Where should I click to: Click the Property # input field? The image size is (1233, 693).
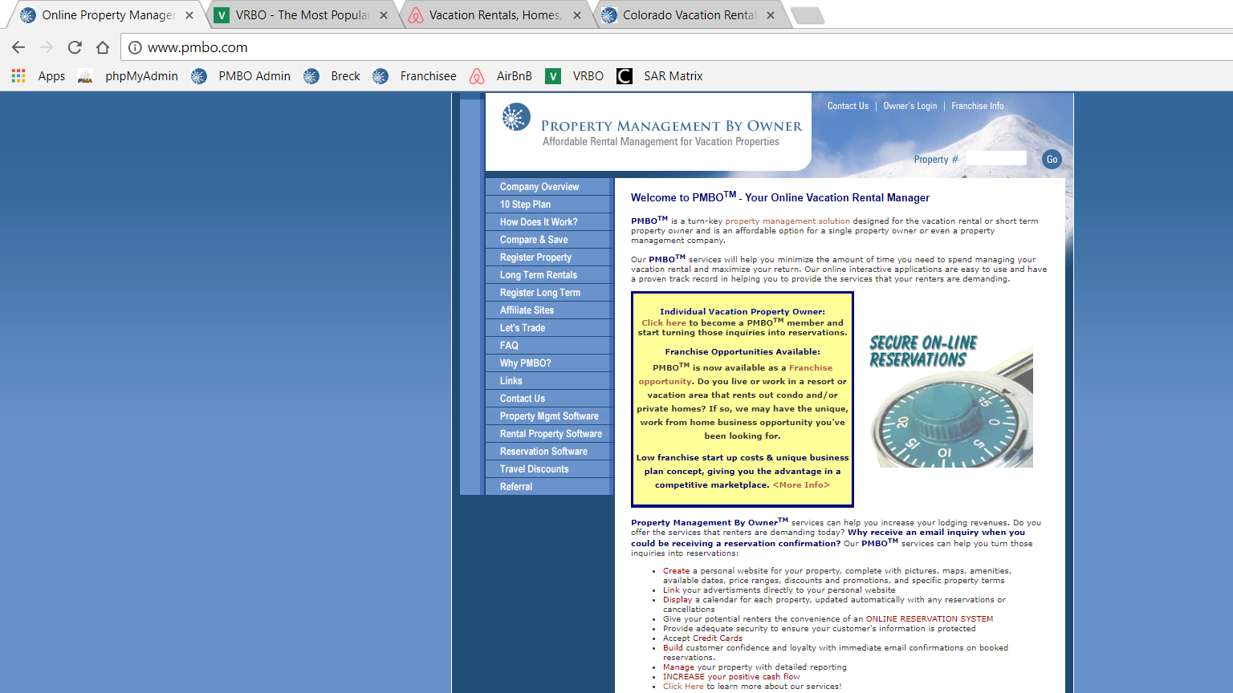point(996,159)
